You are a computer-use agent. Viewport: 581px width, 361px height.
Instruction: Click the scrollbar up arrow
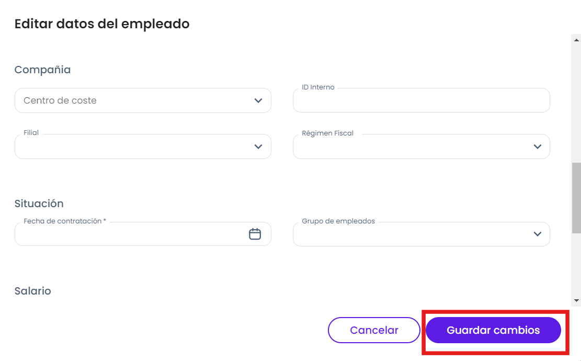576,40
